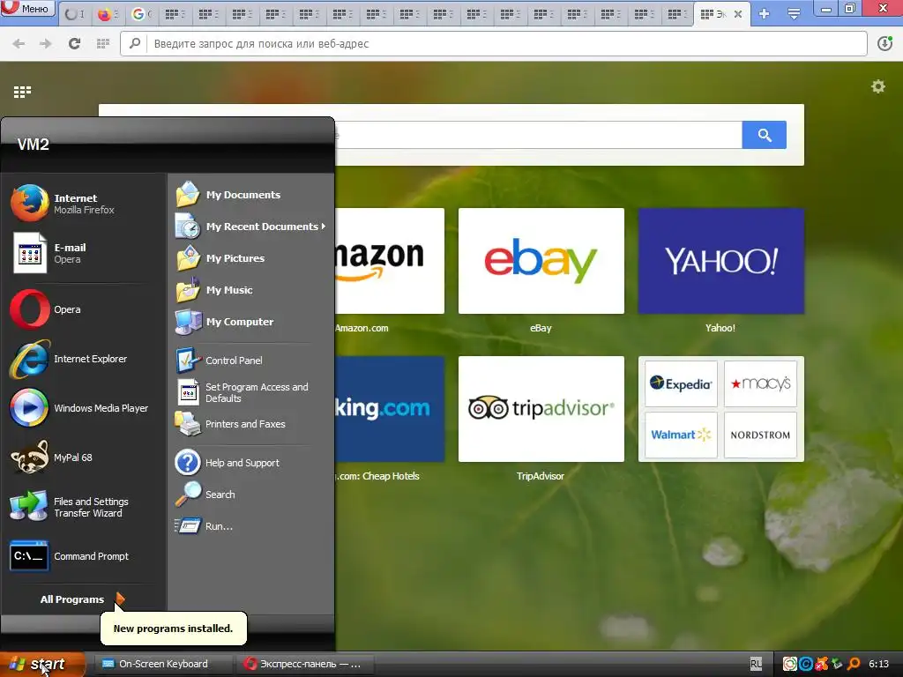Image resolution: width=903 pixels, height=677 pixels.
Task: Open Expedia in the folder tile
Action: [681, 383]
